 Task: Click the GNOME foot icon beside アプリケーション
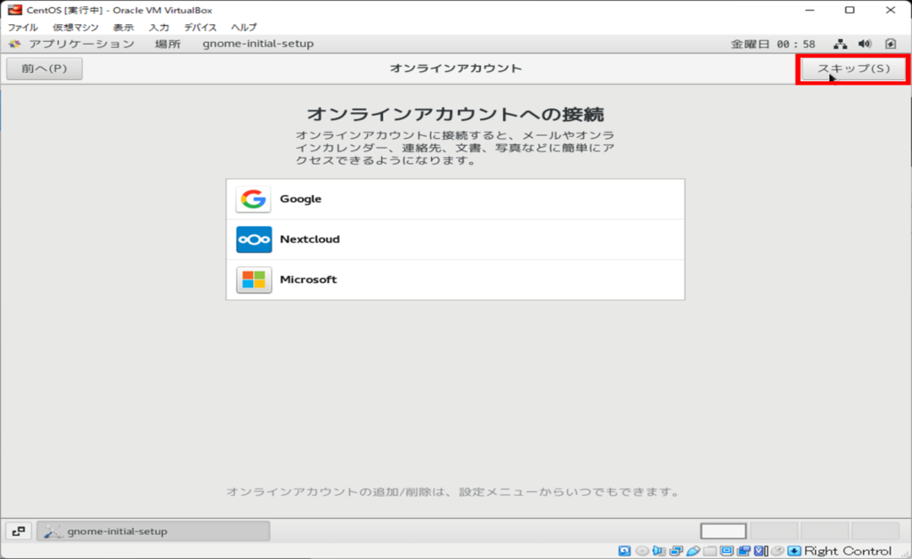tap(14, 45)
